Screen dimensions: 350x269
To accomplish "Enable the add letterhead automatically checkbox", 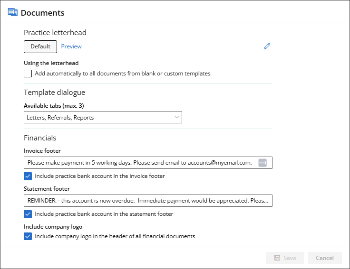I will click(x=28, y=74).
